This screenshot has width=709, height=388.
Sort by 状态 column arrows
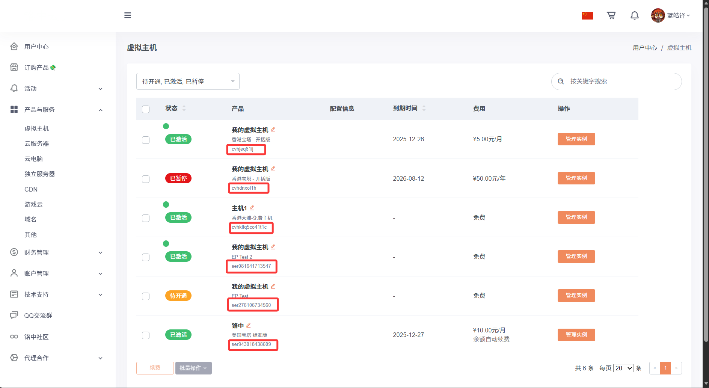pyautogui.click(x=184, y=108)
